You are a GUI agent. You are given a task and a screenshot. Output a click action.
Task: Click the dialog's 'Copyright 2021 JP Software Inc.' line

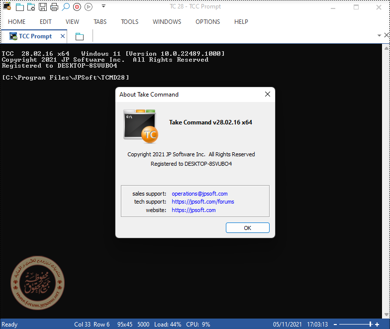(191, 154)
